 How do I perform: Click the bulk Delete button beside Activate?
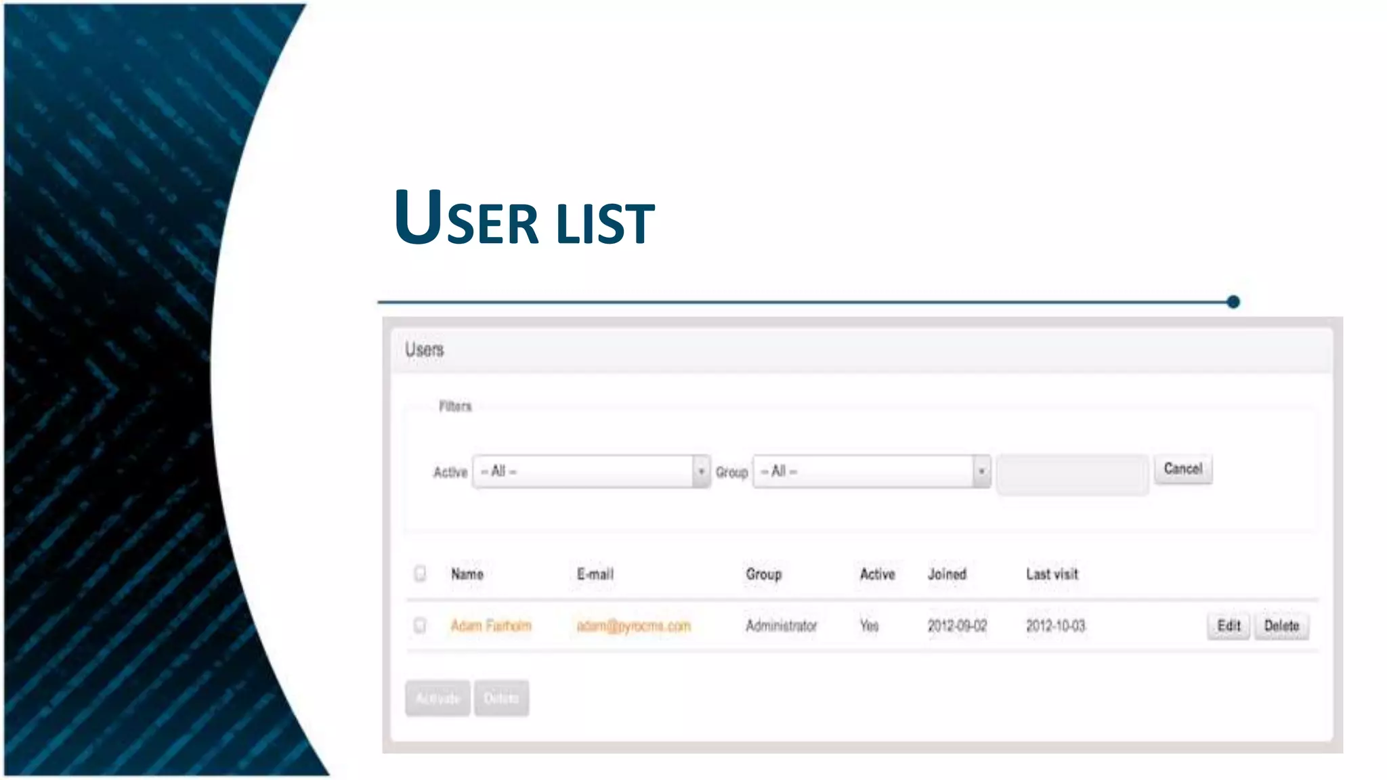(x=501, y=698)
